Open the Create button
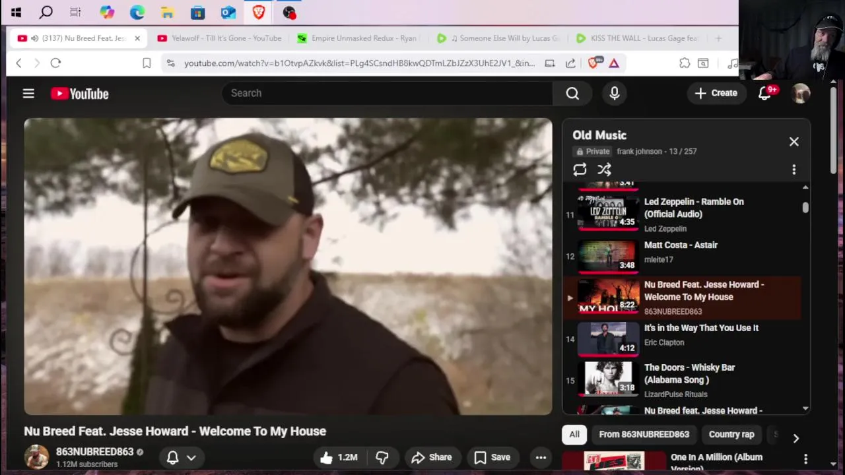Image resolution: width=845 pixels, height=475 pixels. [716, 93]
